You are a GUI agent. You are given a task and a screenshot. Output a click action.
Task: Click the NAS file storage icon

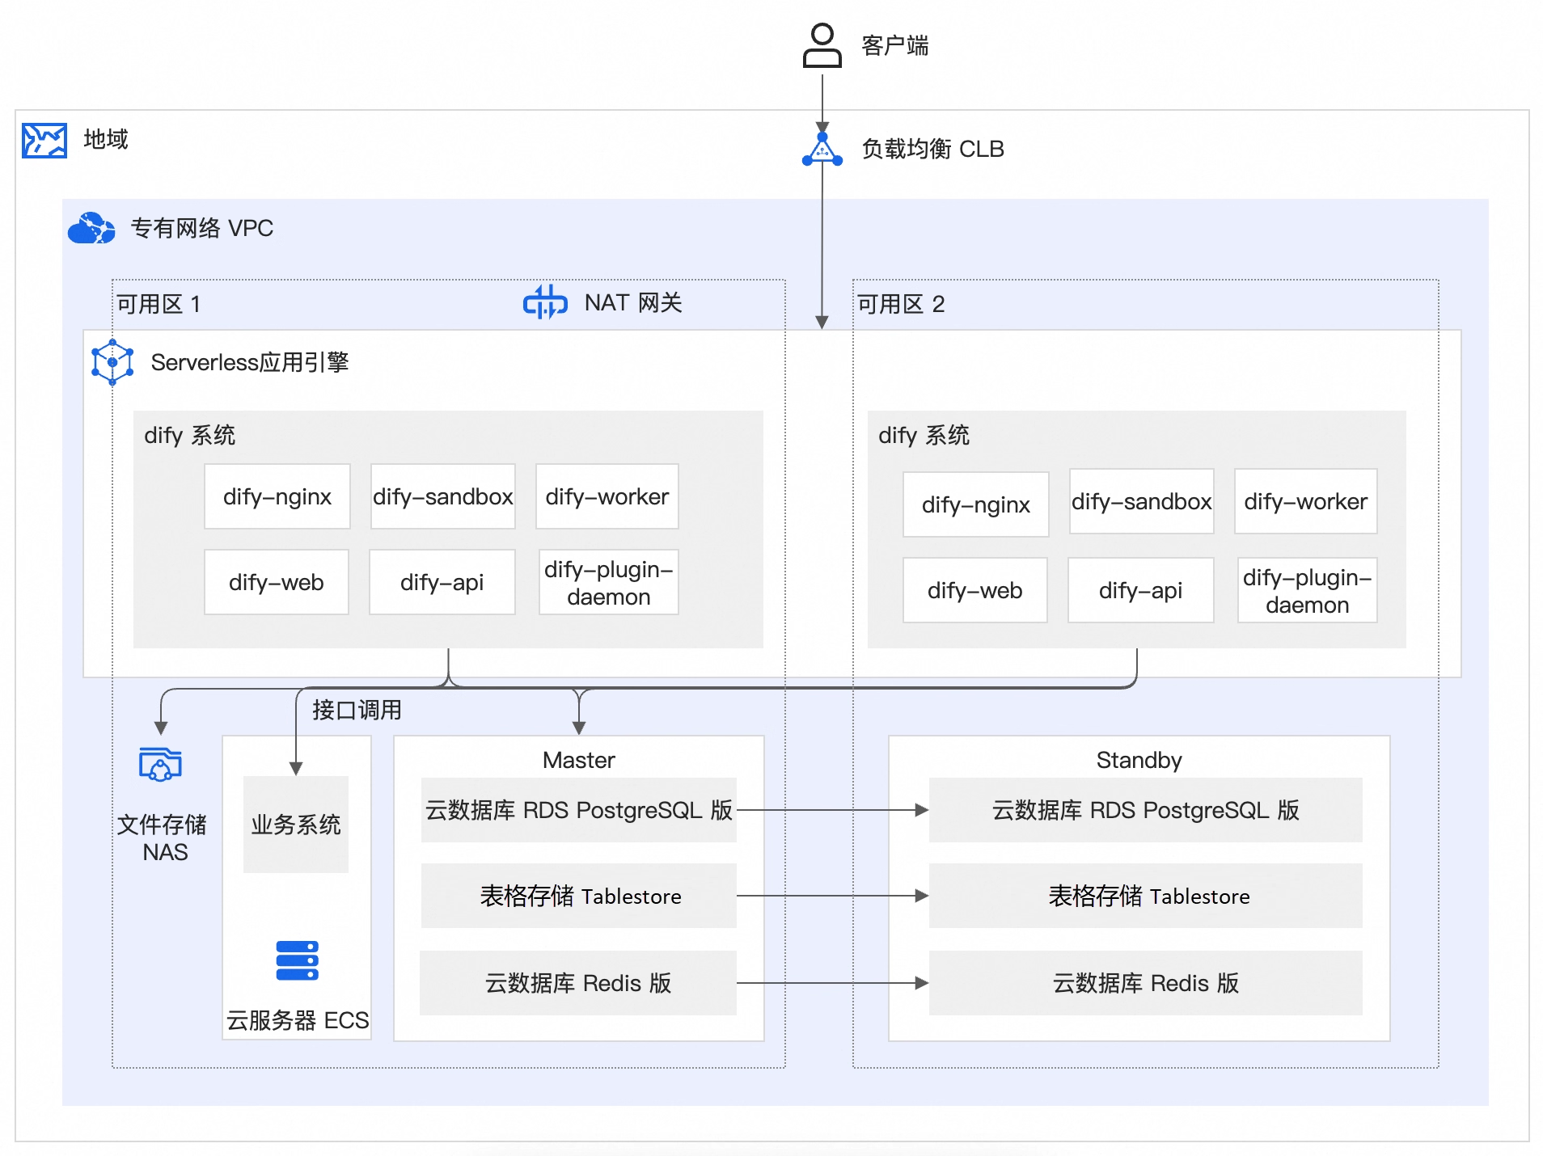(160, 764)
